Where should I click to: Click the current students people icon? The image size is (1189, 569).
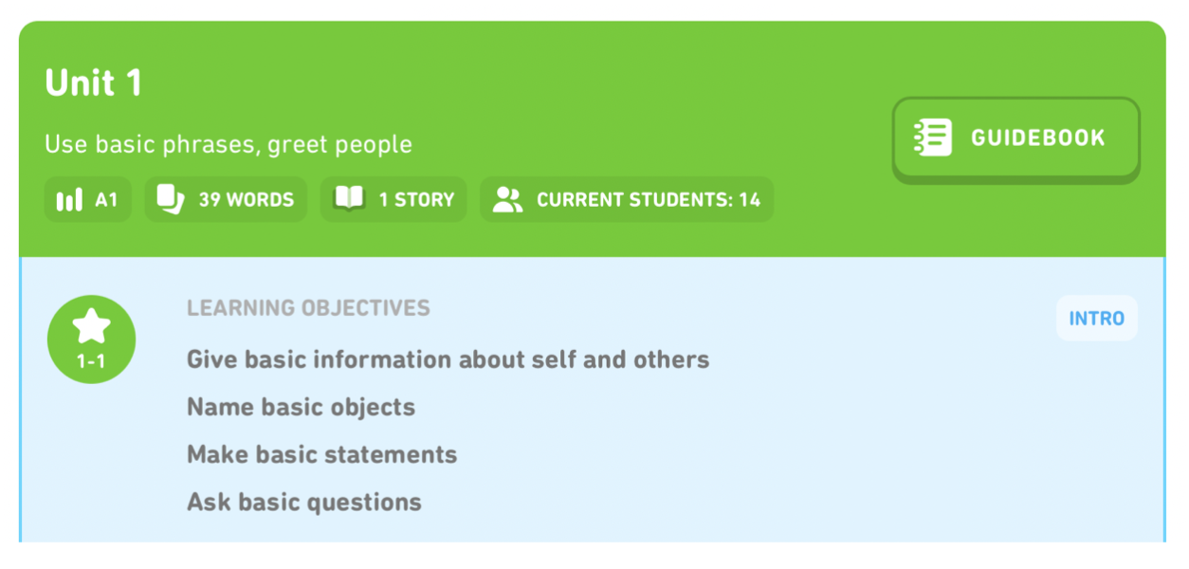(508, 200)
